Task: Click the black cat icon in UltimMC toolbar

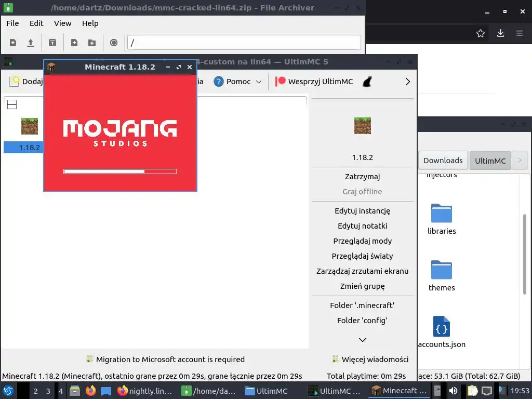Action: tap(367, 82)
